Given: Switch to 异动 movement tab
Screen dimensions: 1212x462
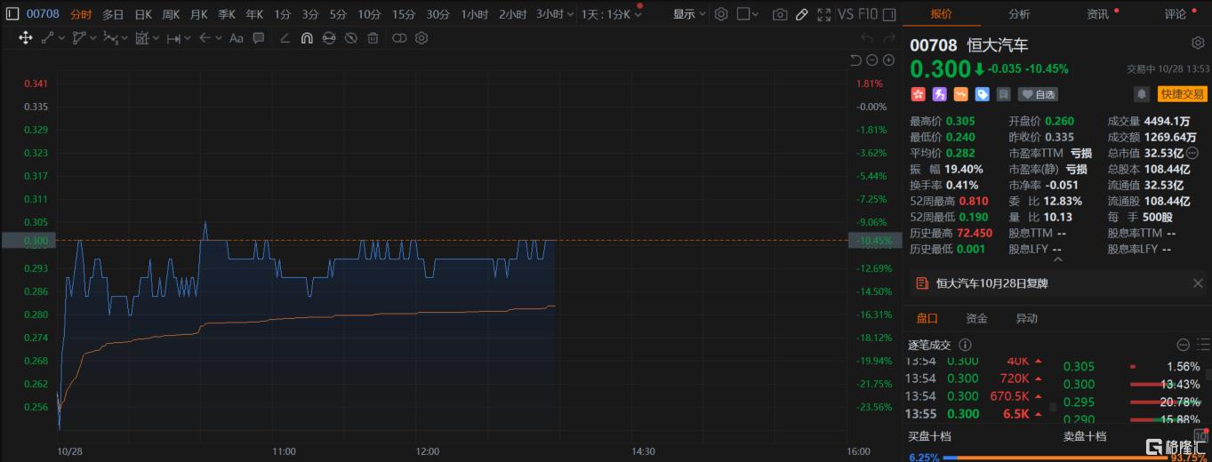Looking at the screenshot, I should 1026,318.
